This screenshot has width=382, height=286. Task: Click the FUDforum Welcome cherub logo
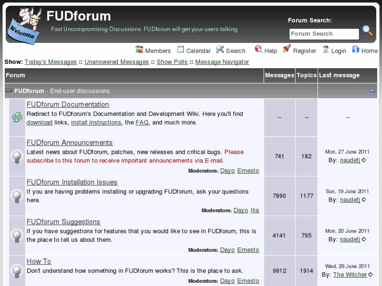(24, 26)
